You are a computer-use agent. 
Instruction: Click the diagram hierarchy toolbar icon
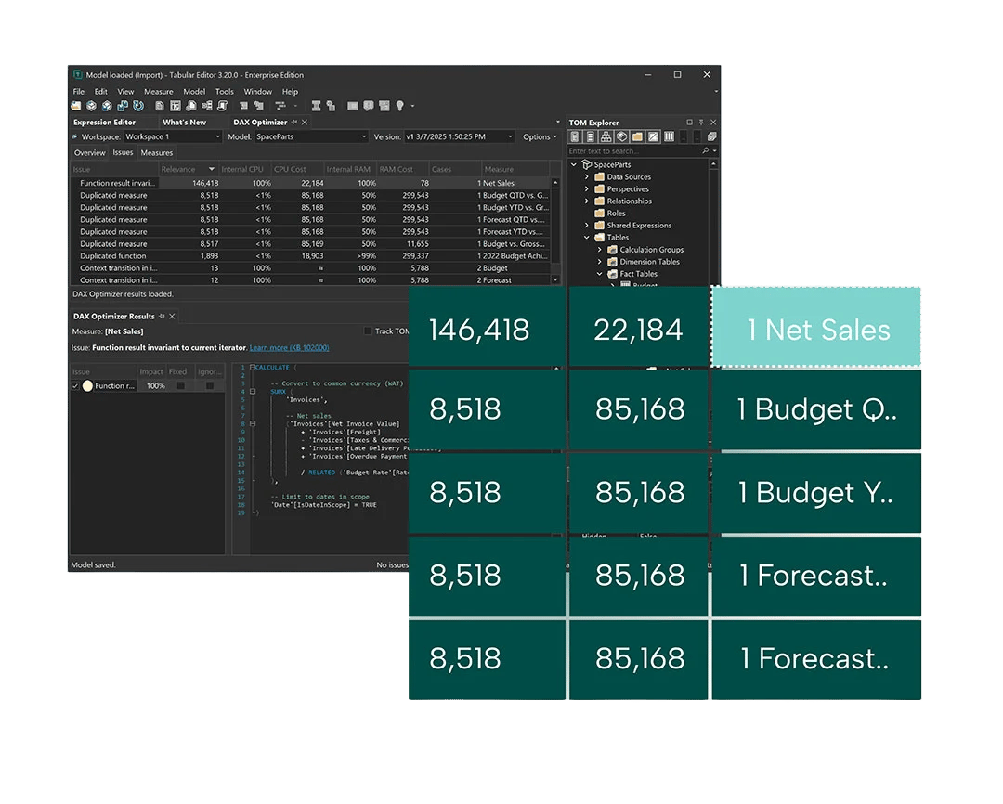206,106
